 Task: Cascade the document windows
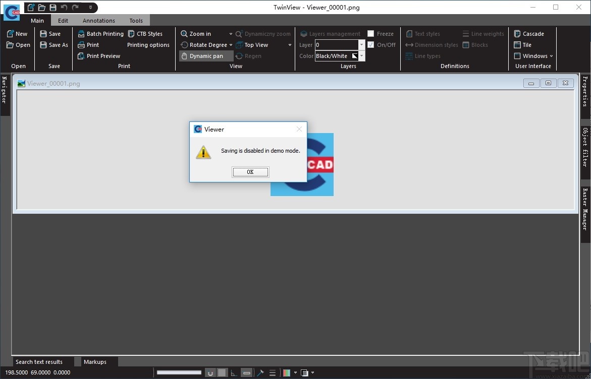[x=529, y=34]
